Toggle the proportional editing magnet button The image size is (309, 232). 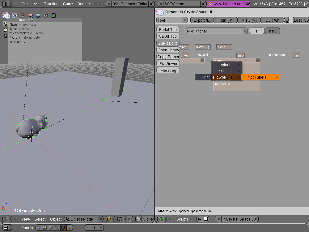pos(121,219)
